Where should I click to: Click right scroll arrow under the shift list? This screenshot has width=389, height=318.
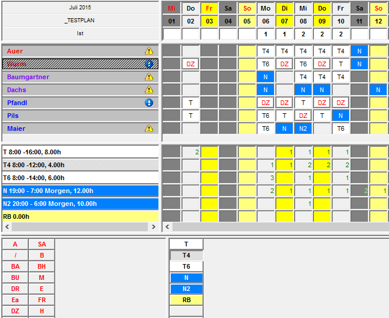[154, 226]
